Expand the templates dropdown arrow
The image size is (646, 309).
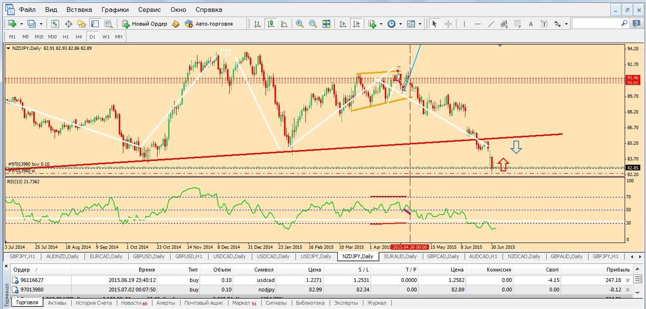420,24
